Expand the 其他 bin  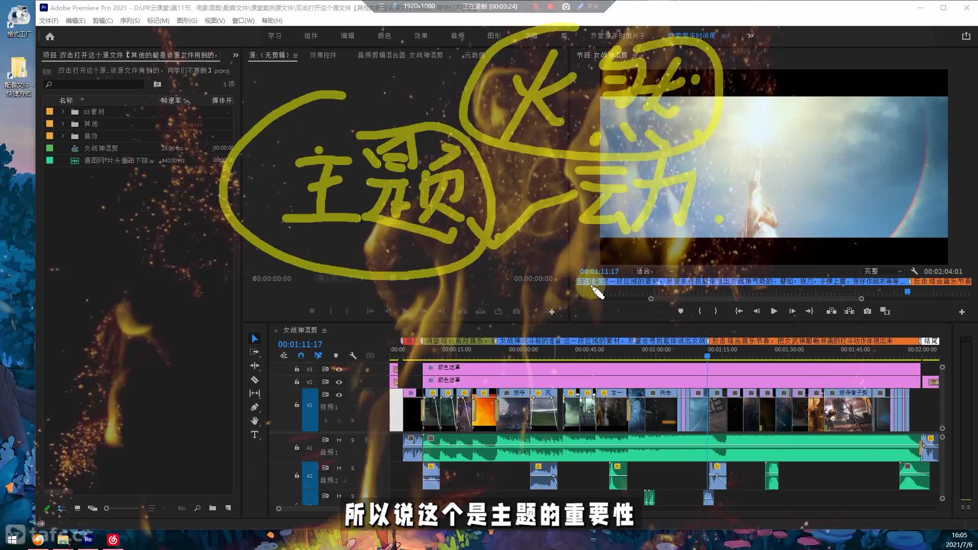click(63, 124)
